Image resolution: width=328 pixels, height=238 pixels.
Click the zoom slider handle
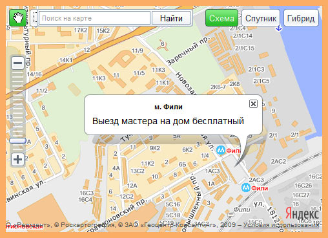coord(17,141)
